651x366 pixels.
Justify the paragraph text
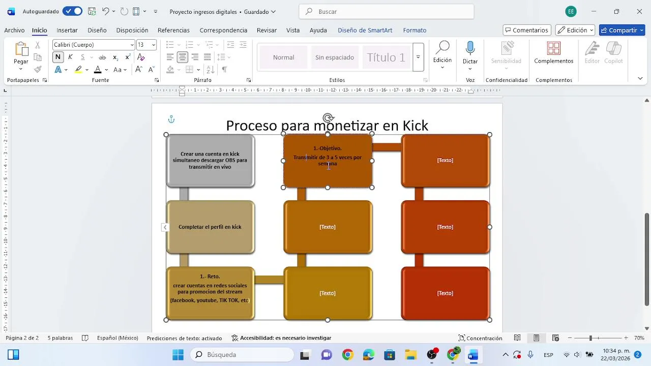(208, 57)
